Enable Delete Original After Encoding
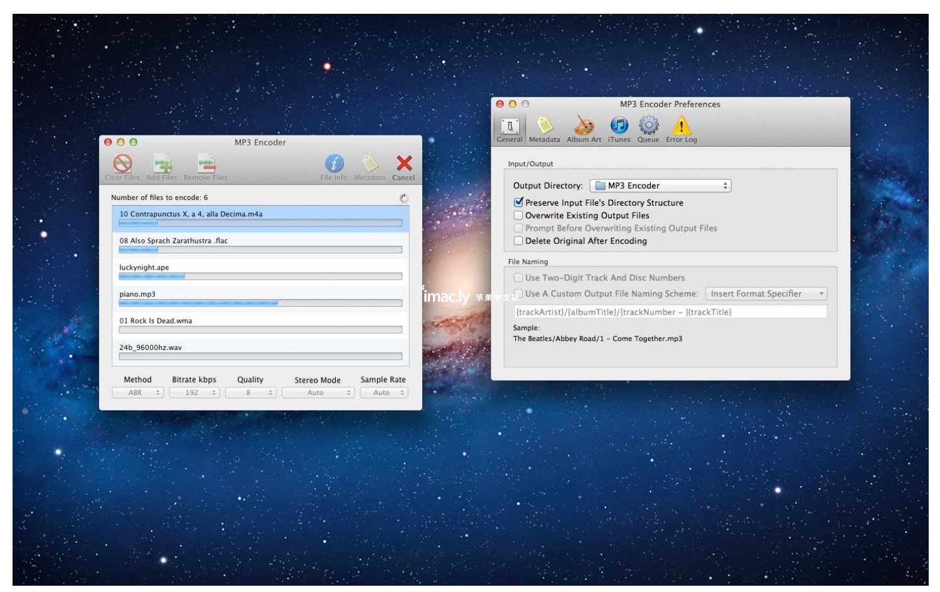The height and width of the screenshot is (592, 940). coord(518,241)
